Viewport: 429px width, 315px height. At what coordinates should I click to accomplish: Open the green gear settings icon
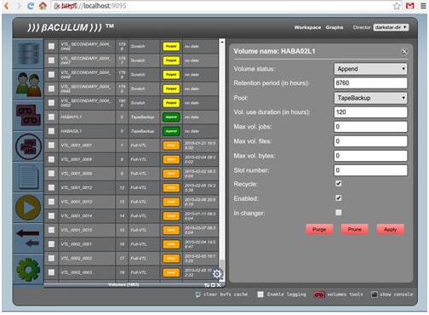(x=28, y=269)
